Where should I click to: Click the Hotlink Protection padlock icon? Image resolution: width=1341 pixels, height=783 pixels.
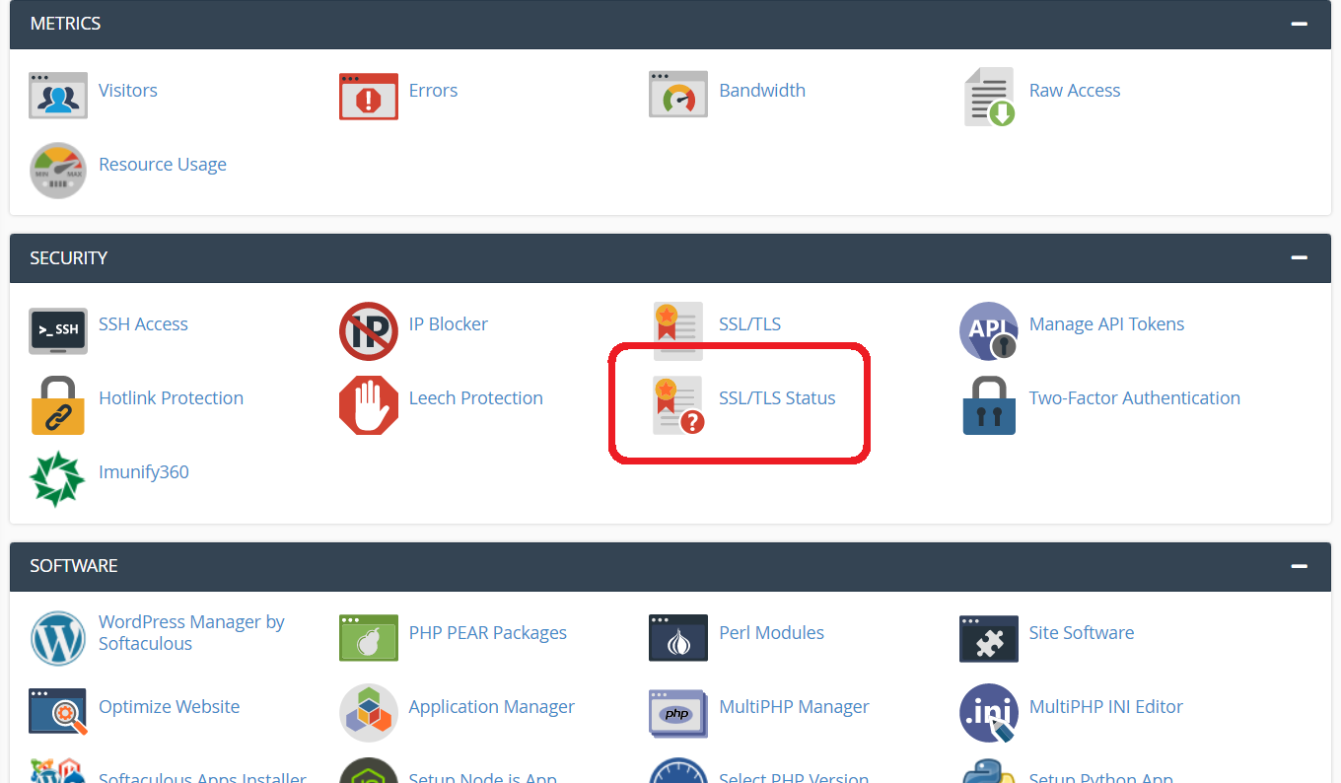58,404
